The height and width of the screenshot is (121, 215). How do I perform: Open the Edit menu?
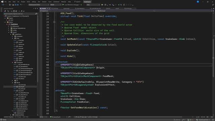(x=10, y=2)
